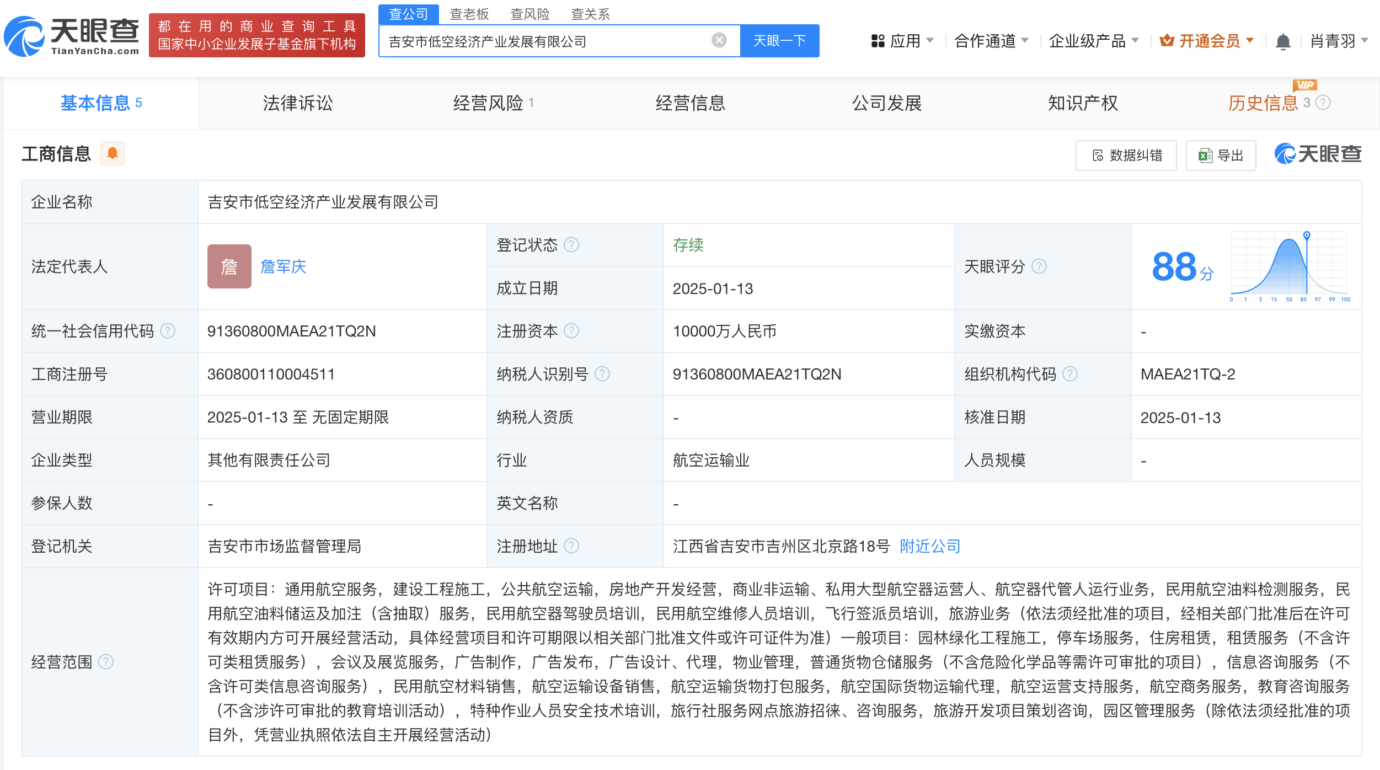Click the Tianyancha logo at top left
The width and height of the screenshot is (1380, 770).
72,36
